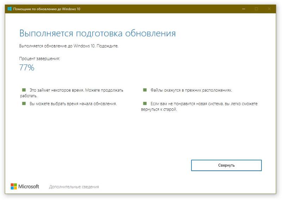Click the Microsoft logo at bottom
Image resolution: width=282 pixels, height=200 pixels.
tap(25, 187)
